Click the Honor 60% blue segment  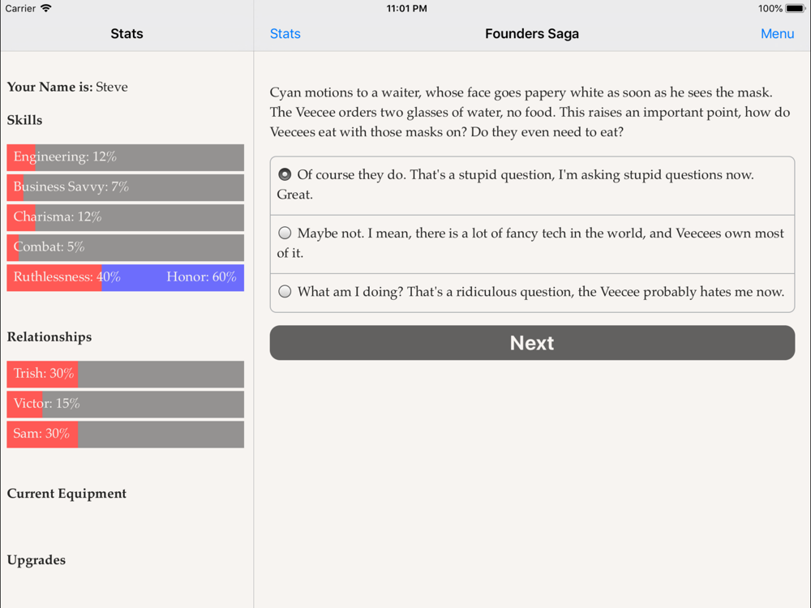(x=173, y=277)
